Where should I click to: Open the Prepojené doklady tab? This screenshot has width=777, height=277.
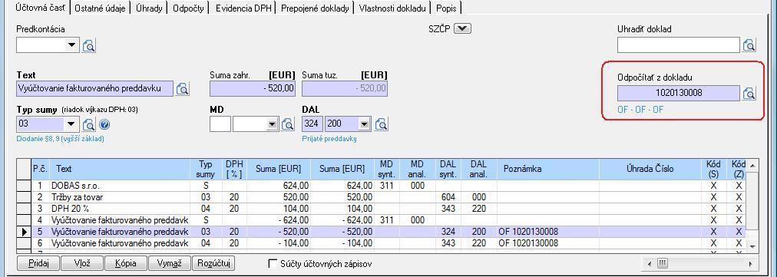pos(315,8)
